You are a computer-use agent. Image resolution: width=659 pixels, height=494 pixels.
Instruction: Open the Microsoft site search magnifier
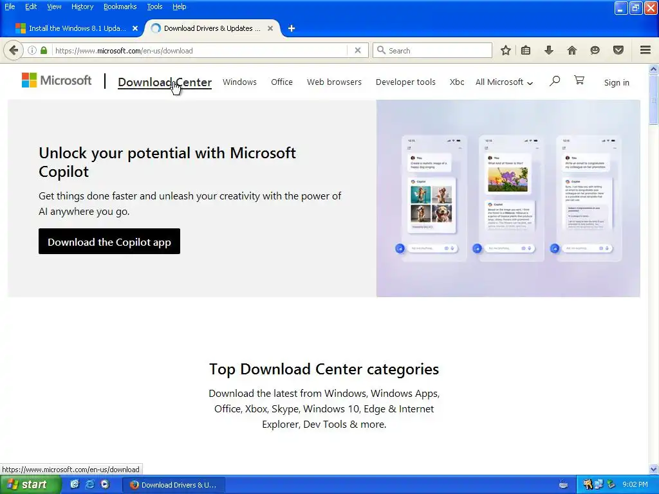[555, 80]
